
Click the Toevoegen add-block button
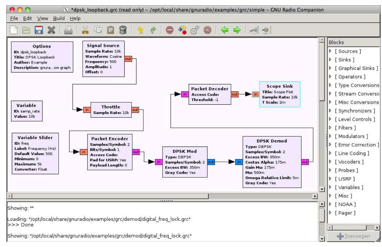353,236
